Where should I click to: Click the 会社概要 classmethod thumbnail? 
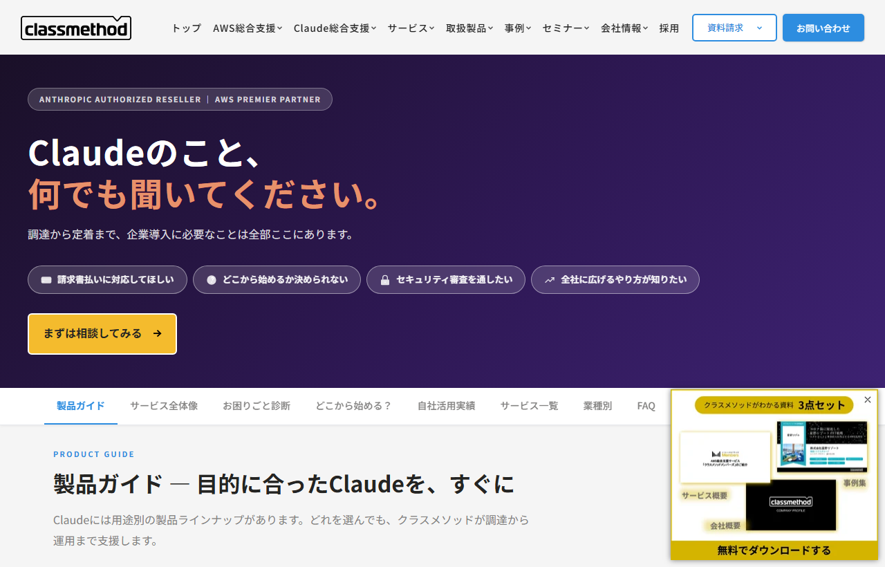click(791, 505)
